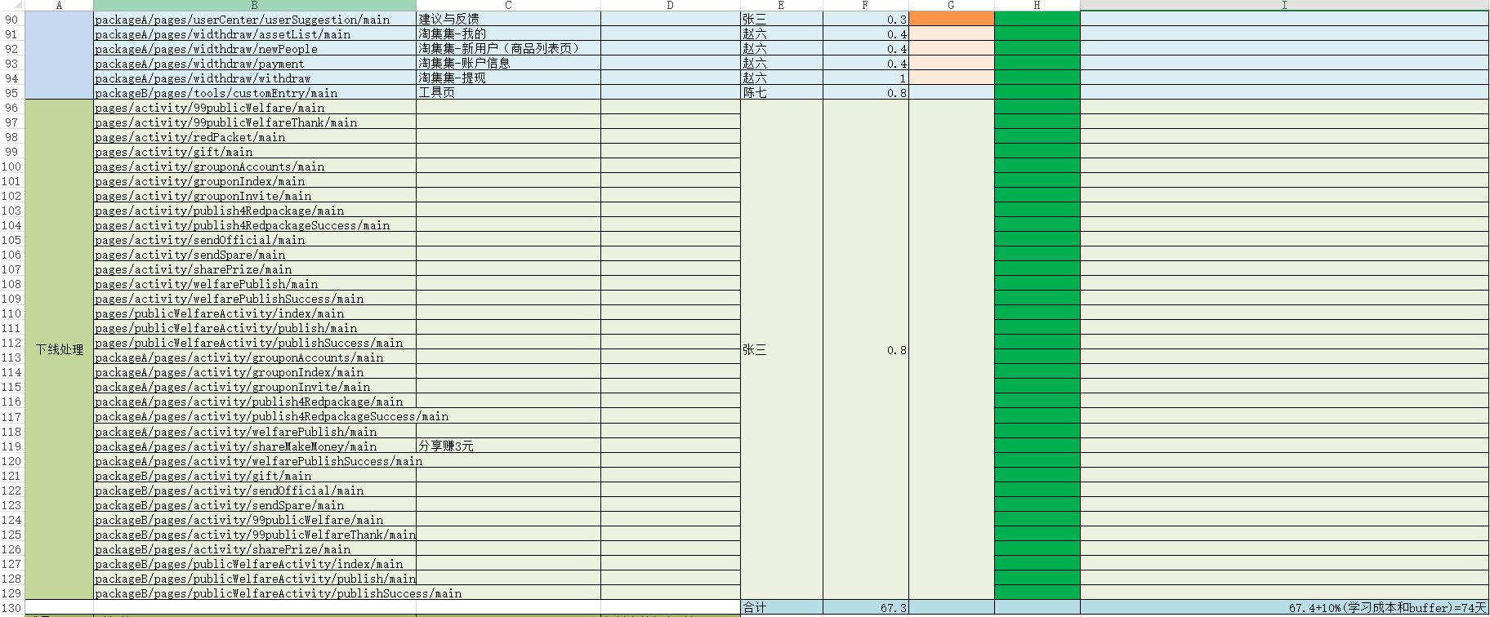Select packageB/pages/activity/gift/main cell
This screenshot has height=617, width=1490.
point(255,475)
